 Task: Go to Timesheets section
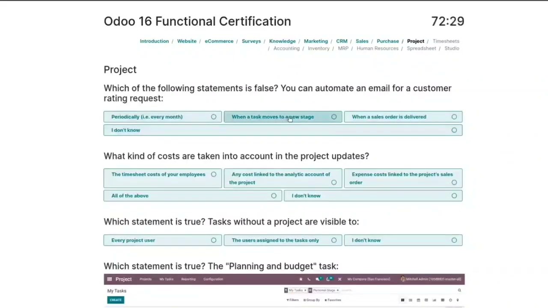click(446, 41)
